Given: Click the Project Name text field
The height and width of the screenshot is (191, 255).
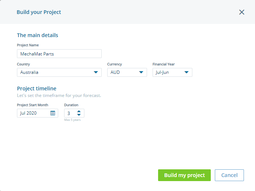Looking at the screenshot, I should coord(59,54).
